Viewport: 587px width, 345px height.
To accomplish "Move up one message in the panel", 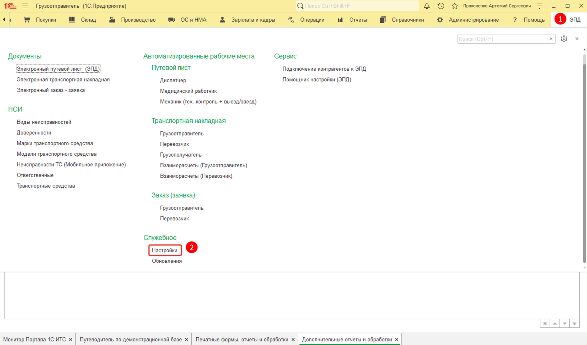I will pos(555,324).
